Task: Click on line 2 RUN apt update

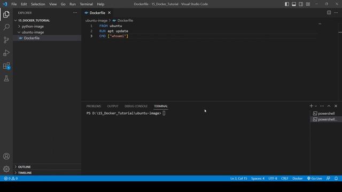Action: point(114,31)
